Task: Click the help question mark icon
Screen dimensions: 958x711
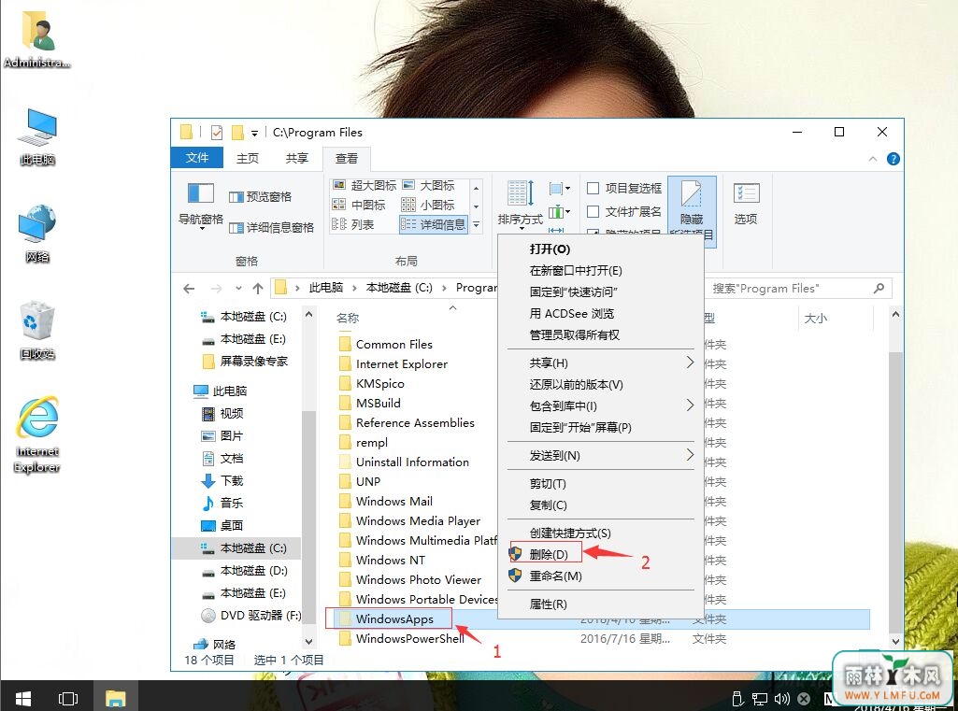Action: coord(893,159)
